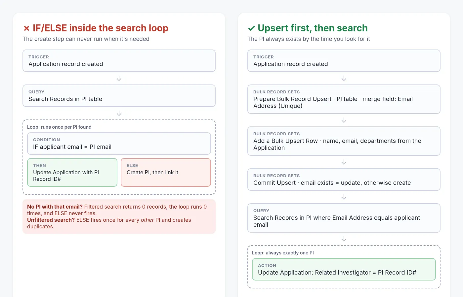The width and height of the screenshot is (463, 297).
Task: Select the THEN branch "Update Application with PI Record ID#"
Action: [72, 172]
